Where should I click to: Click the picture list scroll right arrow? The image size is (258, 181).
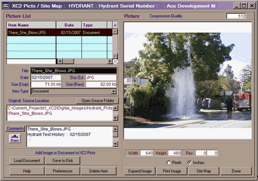(109, 61)
